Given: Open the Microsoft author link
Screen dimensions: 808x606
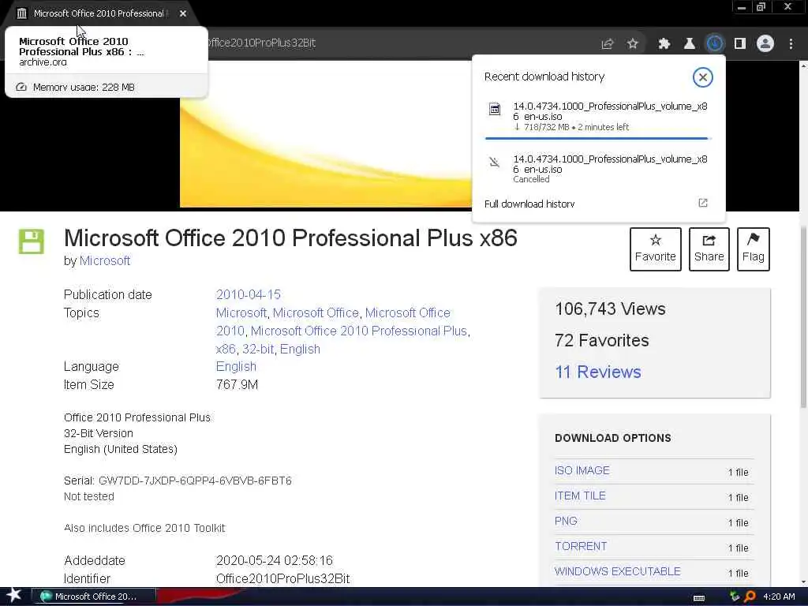Looking at the screenshot, I should click(x=105, y=260).
